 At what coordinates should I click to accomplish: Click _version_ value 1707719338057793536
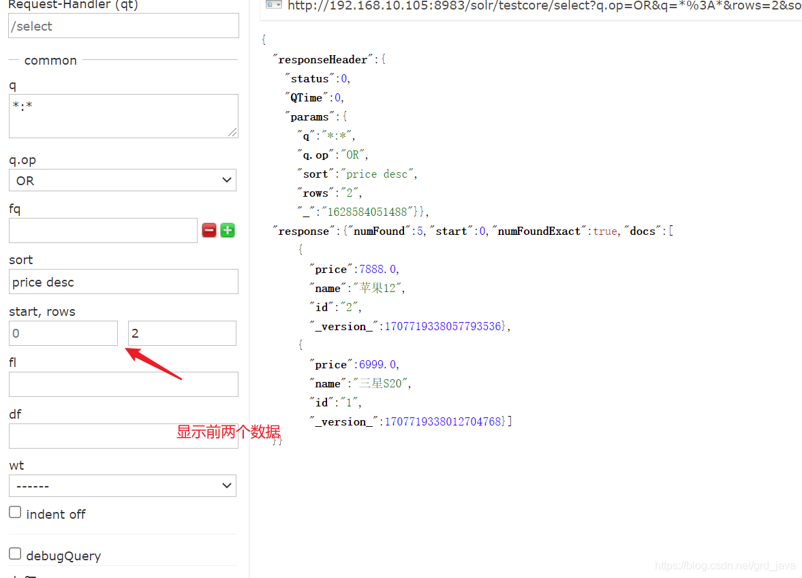click(443, 327)
